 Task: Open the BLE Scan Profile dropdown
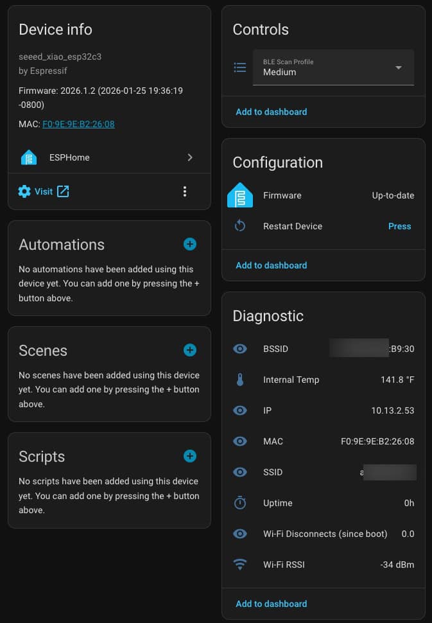(333, 67)
